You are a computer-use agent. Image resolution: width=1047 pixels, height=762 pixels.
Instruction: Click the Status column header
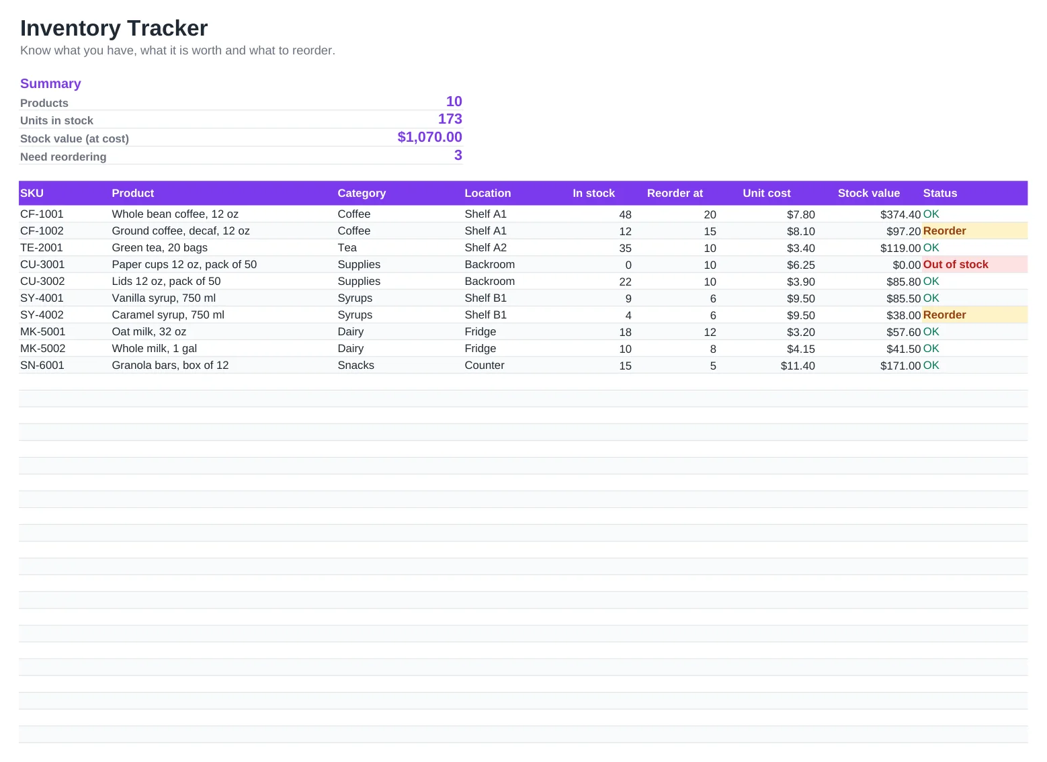pos(940,193)
